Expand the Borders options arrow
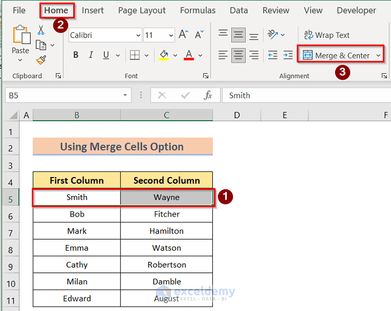 (x=146, y=55)
